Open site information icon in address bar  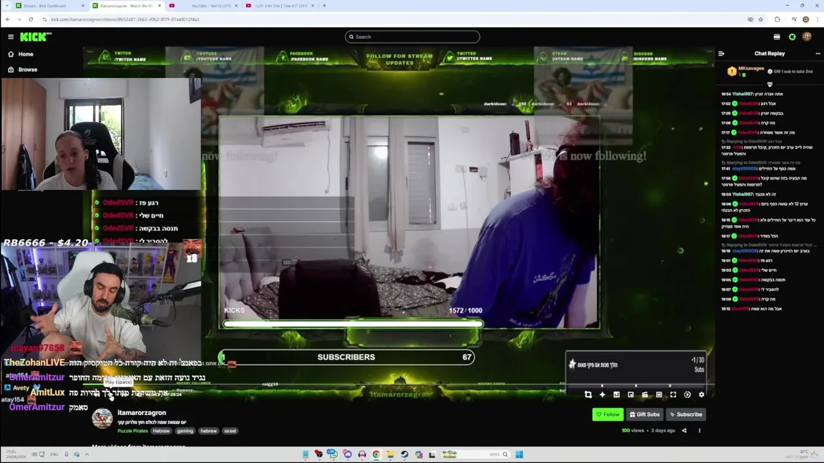click(44, 19)
